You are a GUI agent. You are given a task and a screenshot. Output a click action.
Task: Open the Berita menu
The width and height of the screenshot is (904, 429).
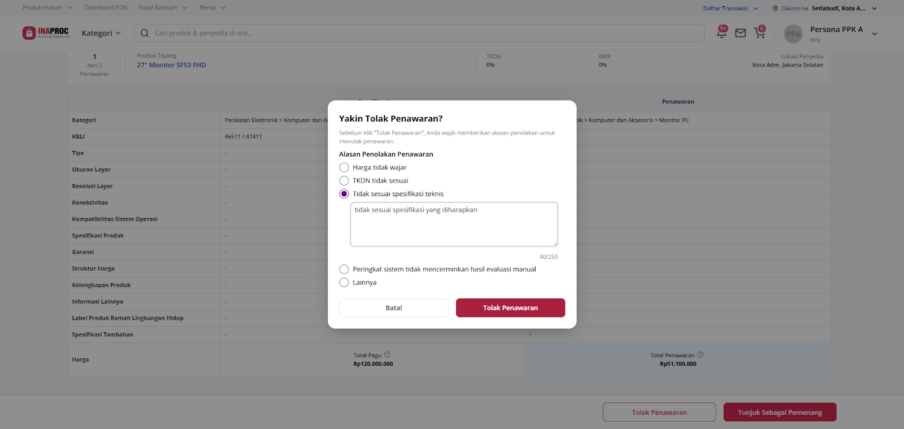(x=212, y=8)
